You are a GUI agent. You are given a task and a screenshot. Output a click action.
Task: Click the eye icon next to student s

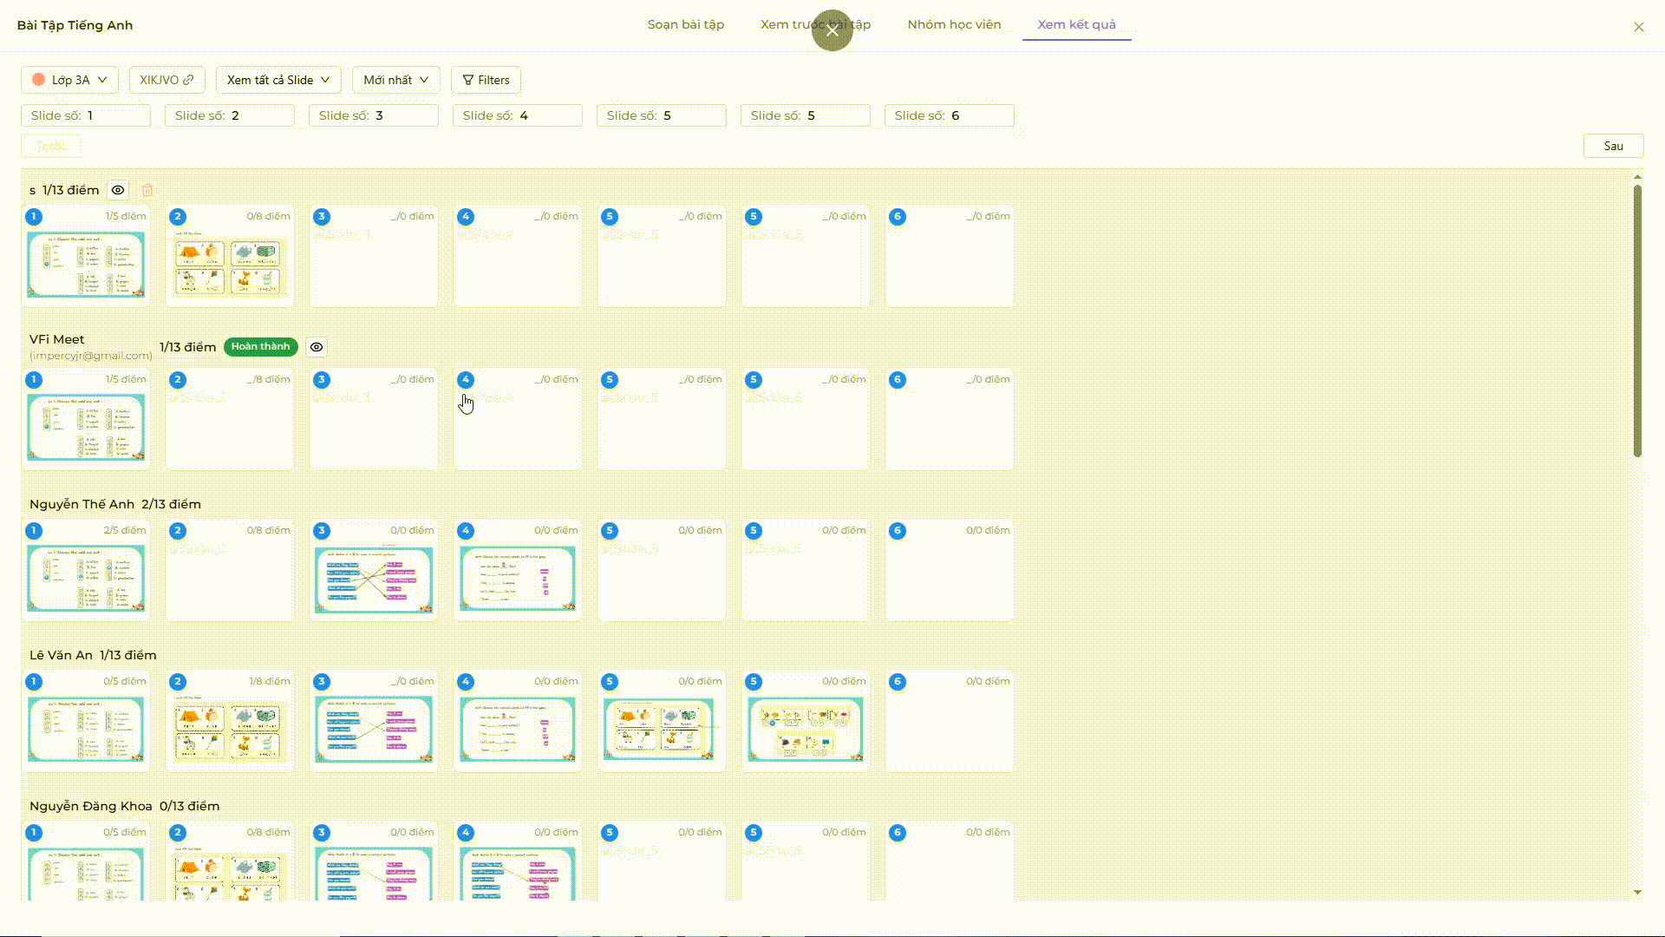118,190
